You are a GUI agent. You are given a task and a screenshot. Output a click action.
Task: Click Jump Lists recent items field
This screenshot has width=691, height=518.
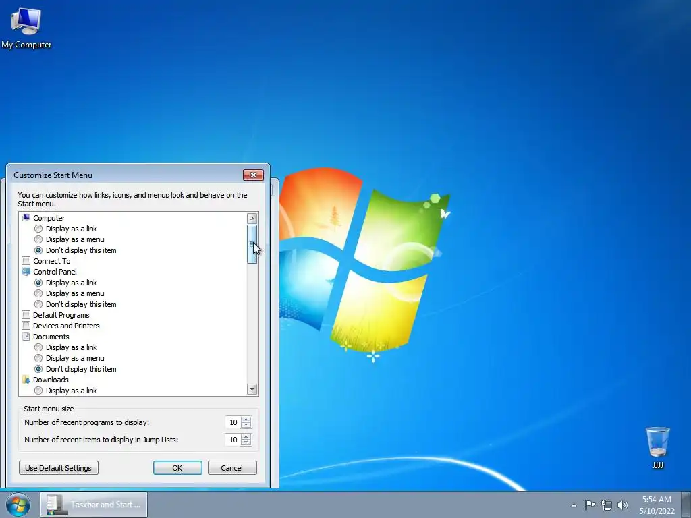tap(233, 440)
